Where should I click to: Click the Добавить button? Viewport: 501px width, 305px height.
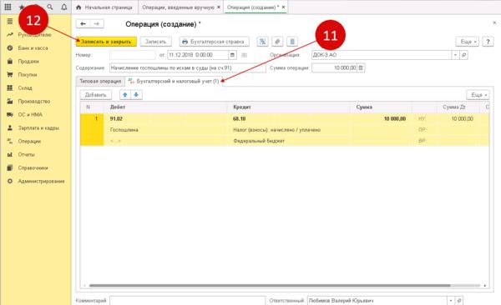[x=95, y=95]
